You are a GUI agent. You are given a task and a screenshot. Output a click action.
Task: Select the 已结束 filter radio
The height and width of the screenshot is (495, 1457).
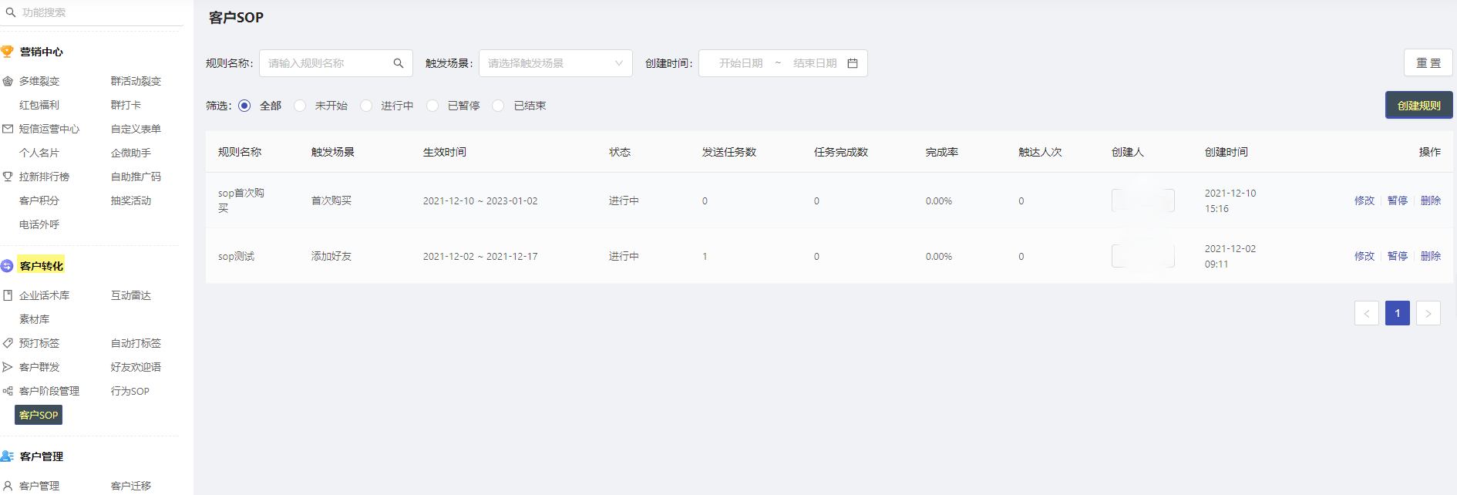tap(499, 106)
